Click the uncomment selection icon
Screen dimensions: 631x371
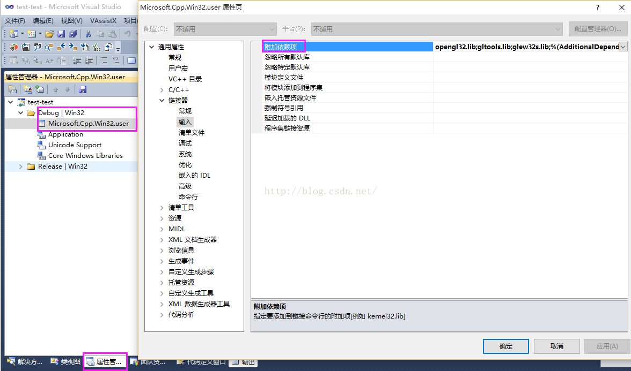(116, 60)
